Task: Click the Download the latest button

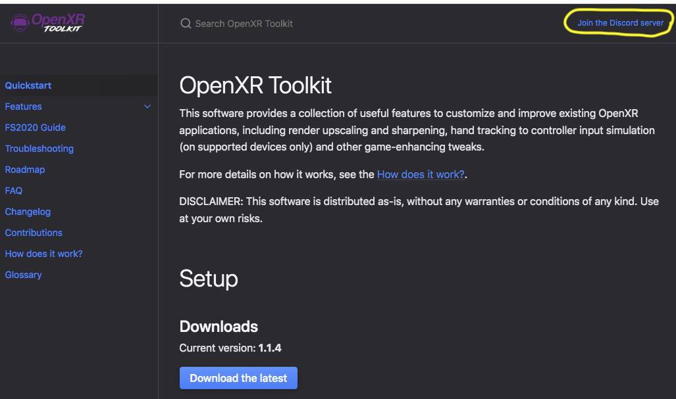Action: coord(238,378)
